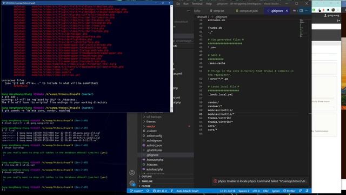Change line endings via CRLF
Image resolution: width=346 pixels, height=195 pixels.
tap(265, 191)
